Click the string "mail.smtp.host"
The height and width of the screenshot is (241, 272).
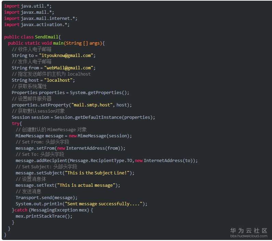92,105
